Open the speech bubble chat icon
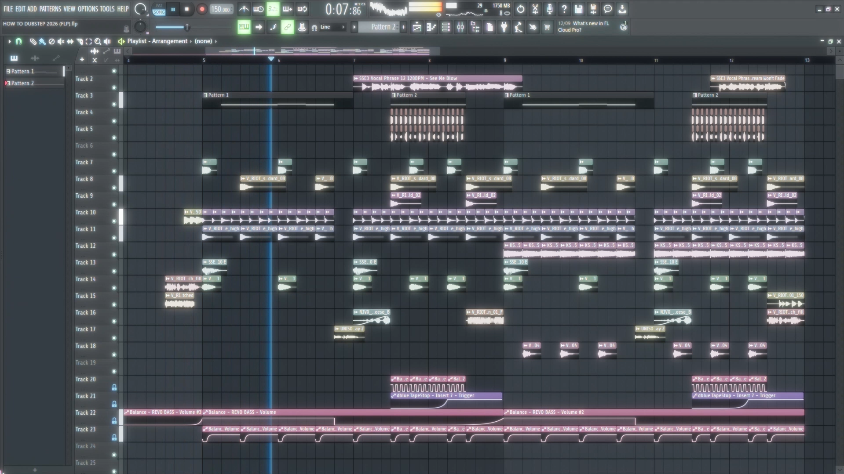Image resolution: width=844 pixels, height=474 pixels. 607,9
